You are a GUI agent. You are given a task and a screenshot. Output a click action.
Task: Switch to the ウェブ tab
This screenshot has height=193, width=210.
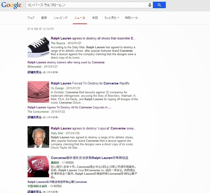31,18
